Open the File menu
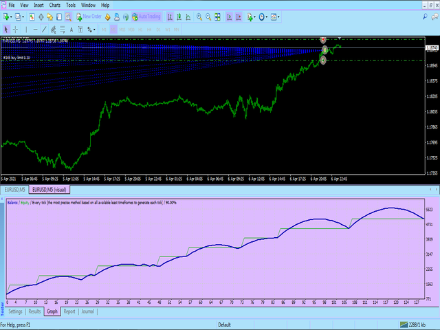This screenshot has width=440, height=330. click(12, 5)
